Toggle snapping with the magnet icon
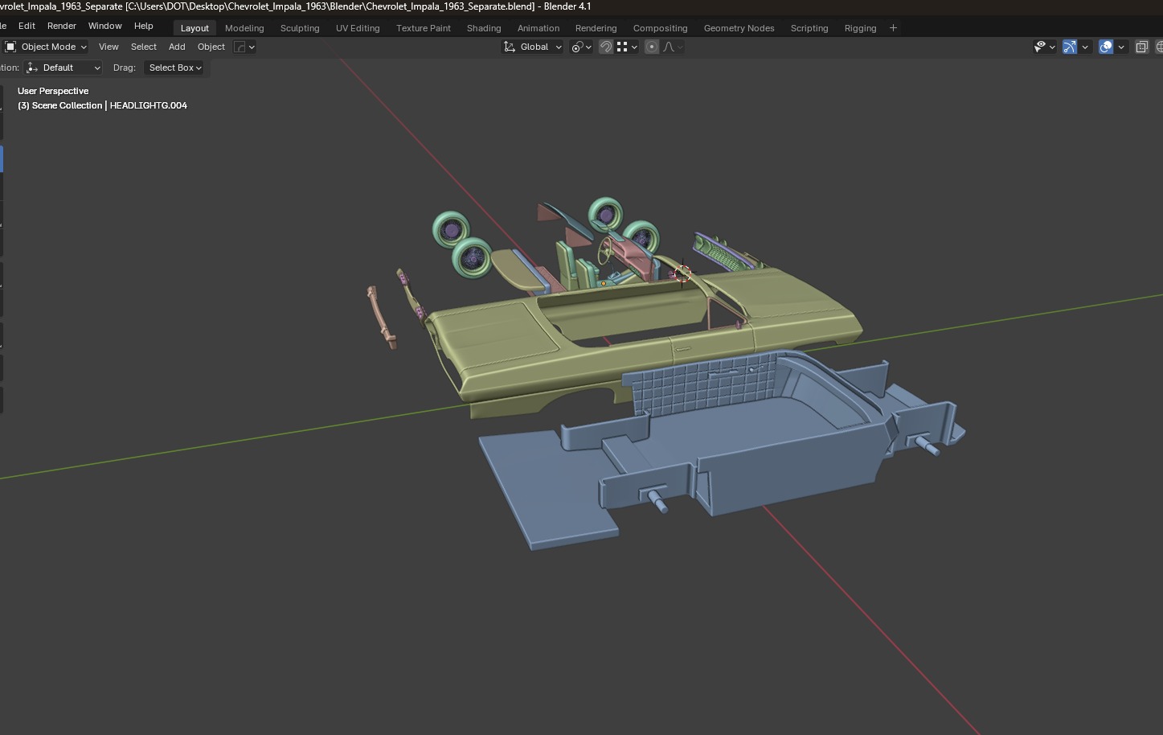This screenshot has height=735, width=1163. [606, 47]
